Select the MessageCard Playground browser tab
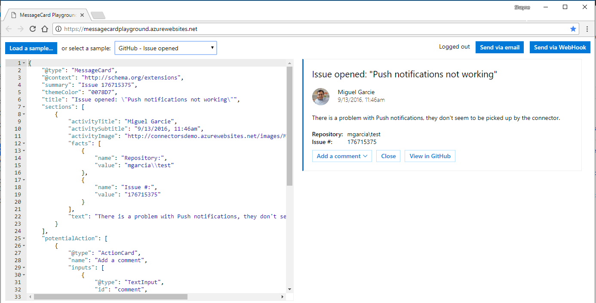596x303 pixels. pyautogui.click(x=46, y=15)
